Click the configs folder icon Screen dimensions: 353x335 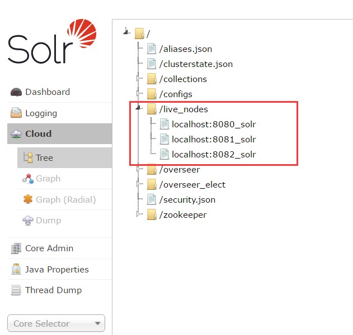coord(152,94)
